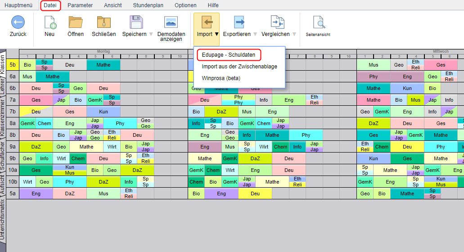This screenshot has height=252, width=464.
Task: Open Vergleichen compare icon
Action: (x=277, y=22)
